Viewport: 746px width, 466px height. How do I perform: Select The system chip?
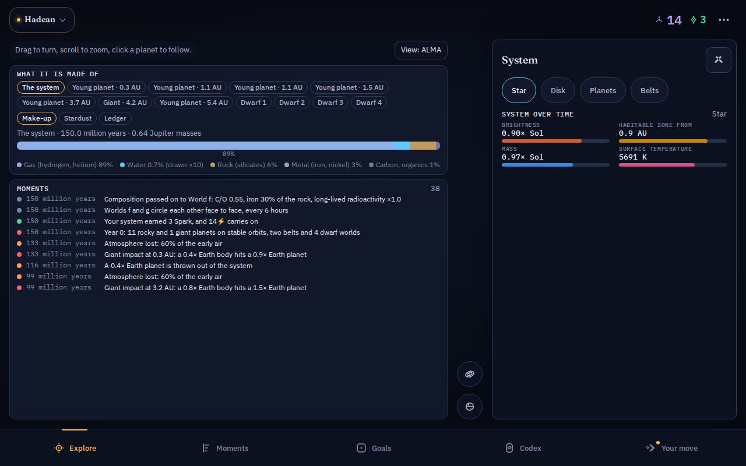coord(41,87)
